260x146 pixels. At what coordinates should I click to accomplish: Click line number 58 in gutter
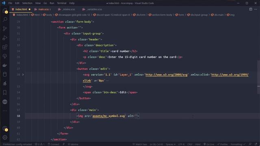tap(18, 116)
